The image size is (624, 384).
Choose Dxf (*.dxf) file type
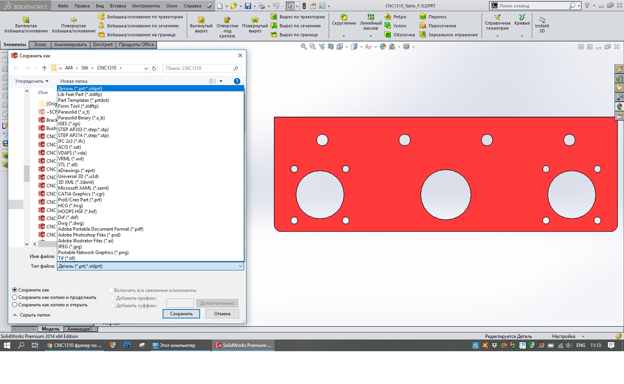(151, 217)
